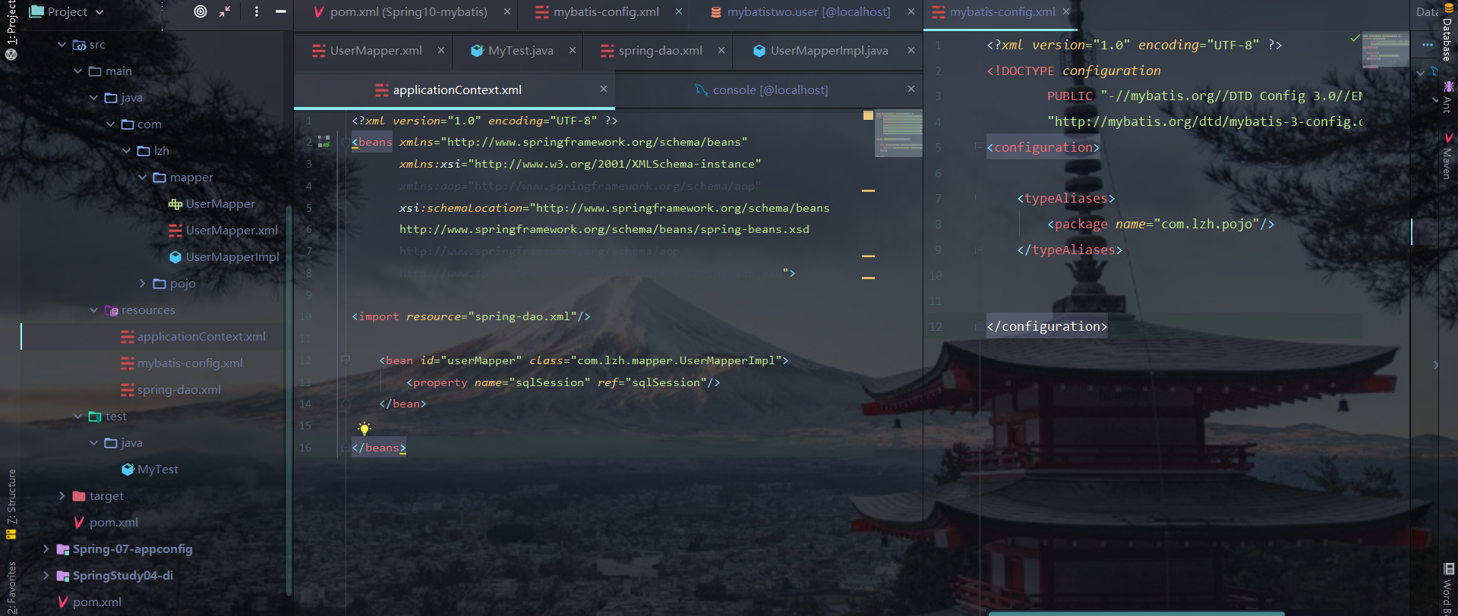
Task: Toggle code folding at bean id userMapper line
Action: [x=346, y=360]
